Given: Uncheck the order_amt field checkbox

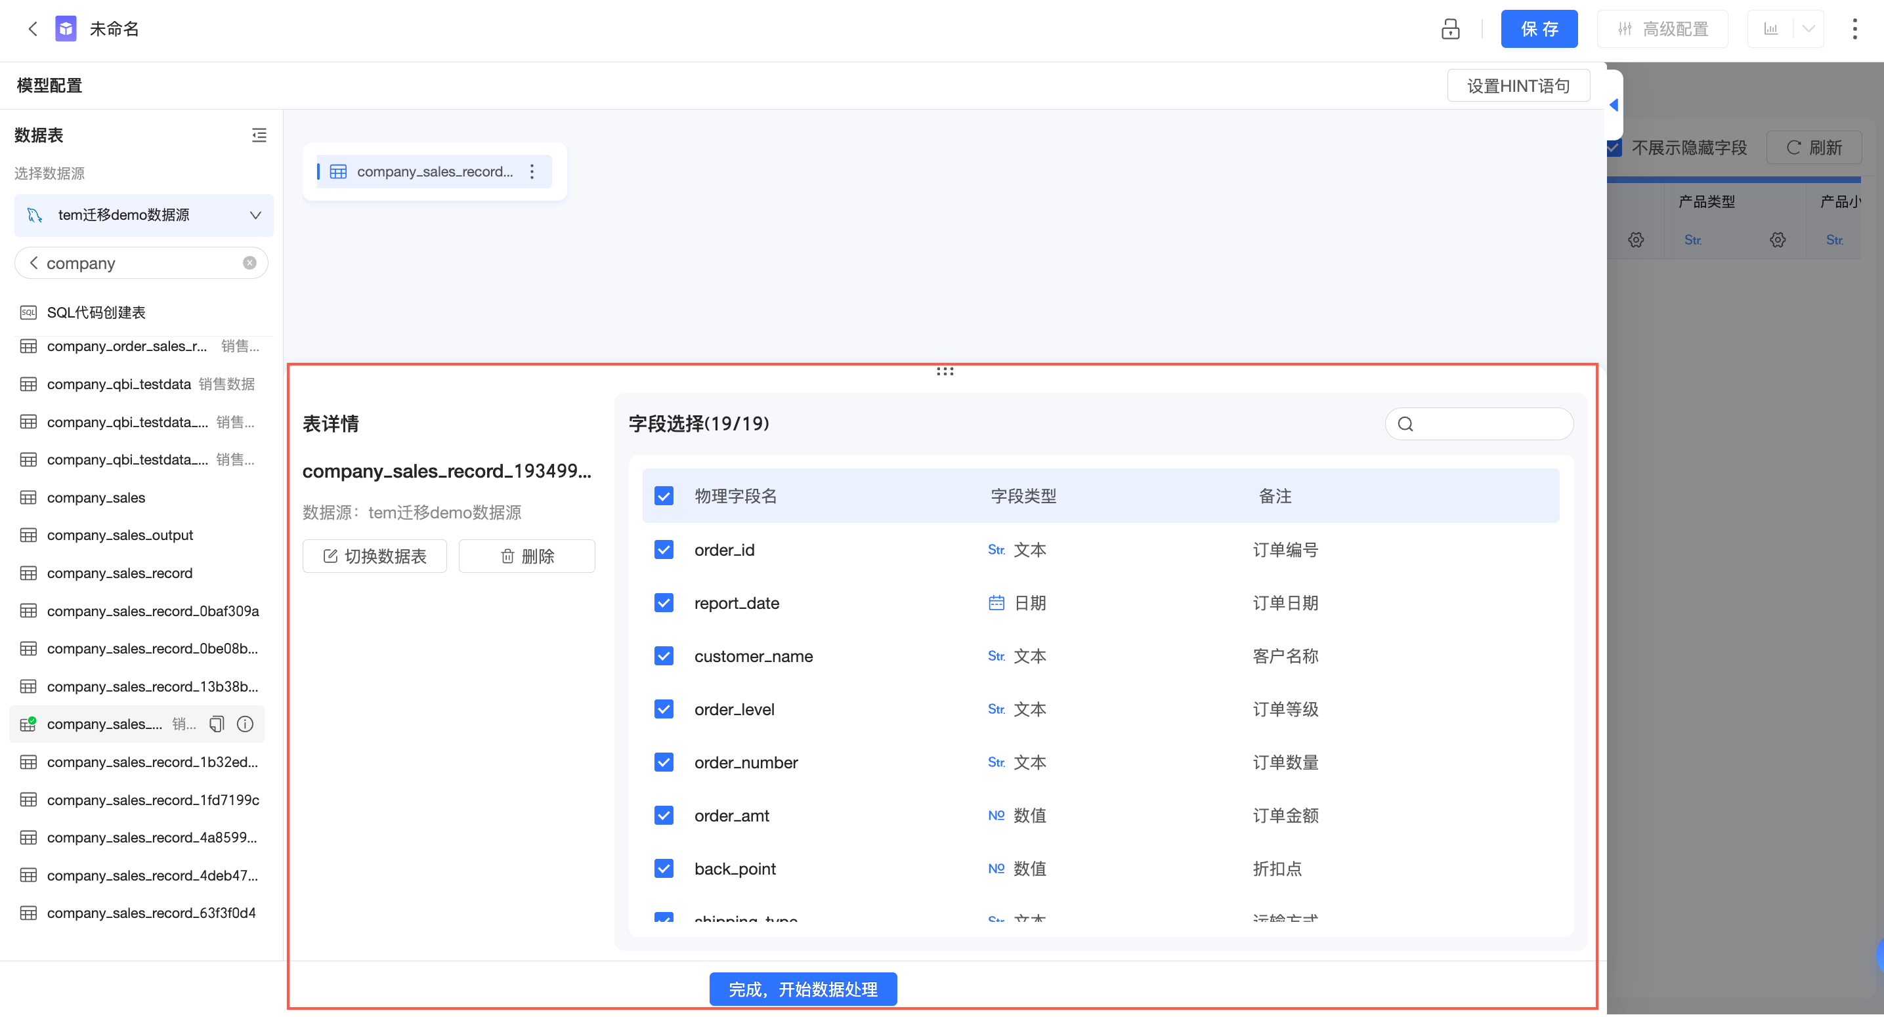Looking at the screenshot, I should coord(664,814).
